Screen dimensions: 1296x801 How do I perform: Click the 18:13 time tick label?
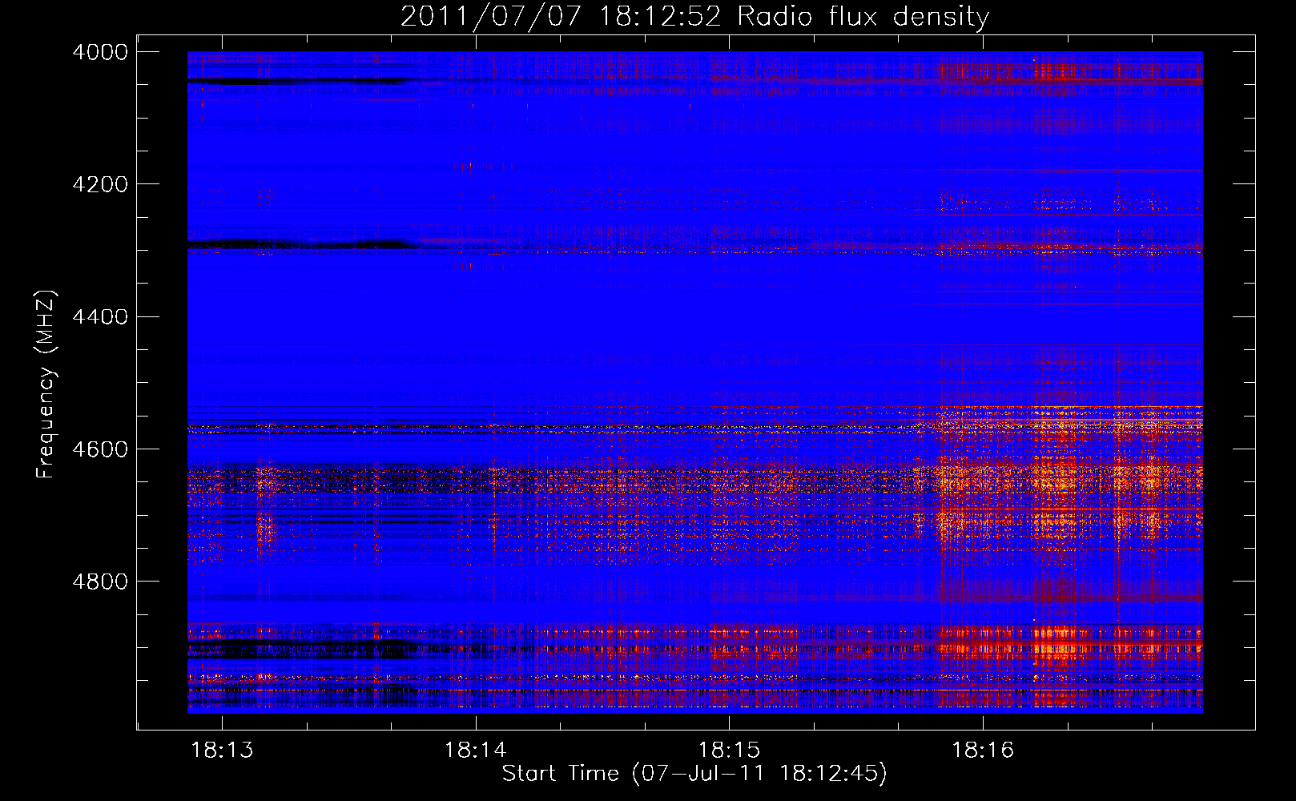(x=223, y=750)
